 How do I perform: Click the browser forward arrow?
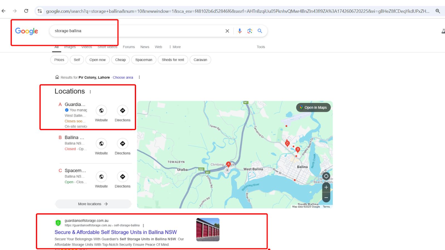click(x=15, y=11)
